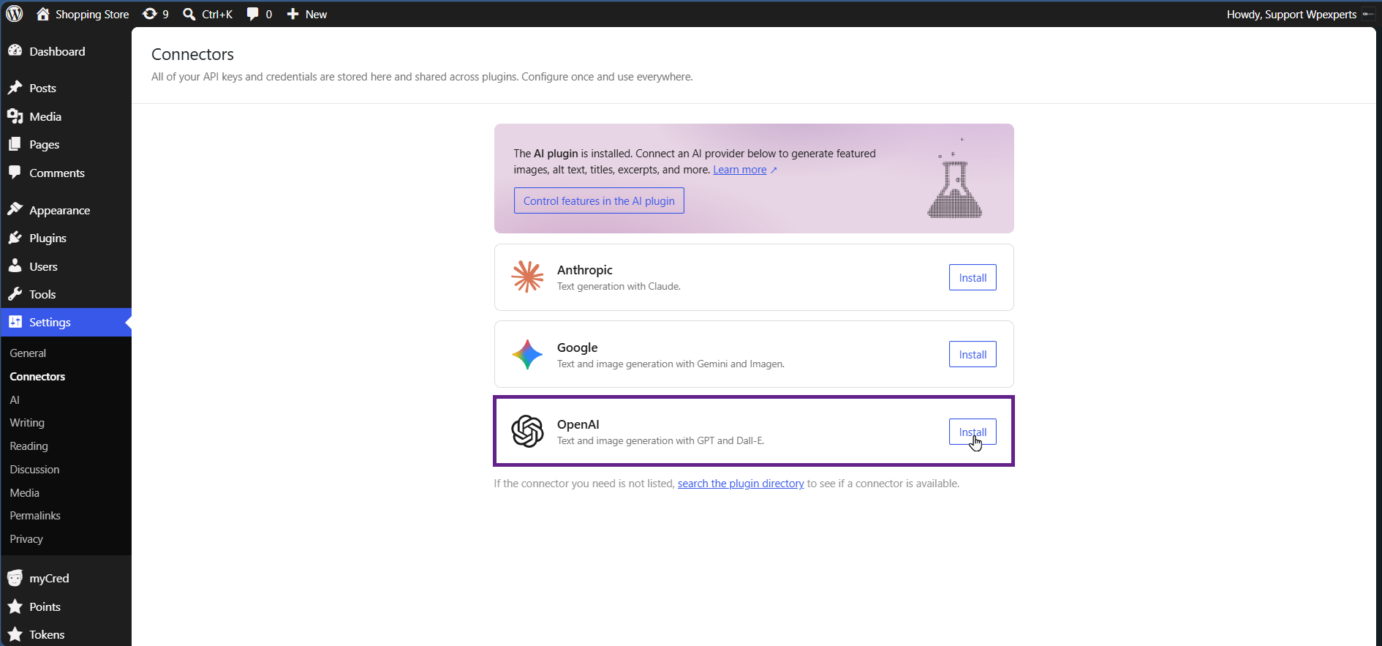
Task: Click the OpenAI knot logo
Action: point(527,431)
